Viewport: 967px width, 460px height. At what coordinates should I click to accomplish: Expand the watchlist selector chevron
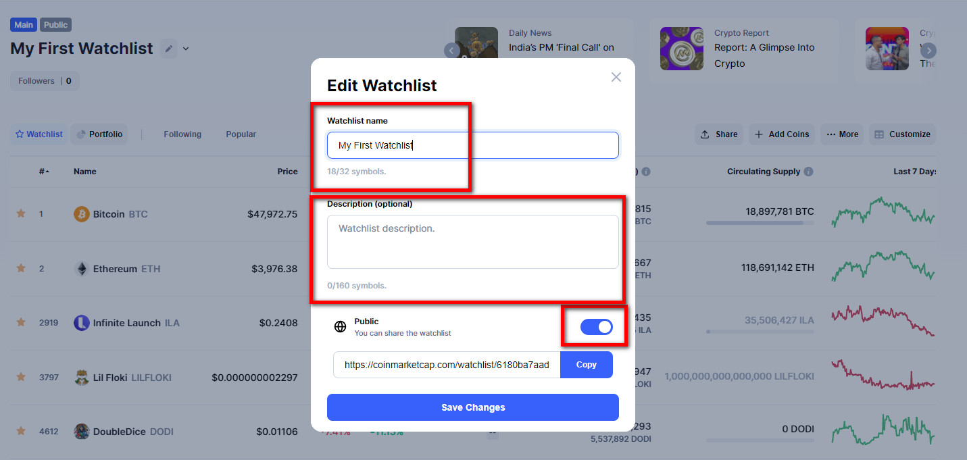(x=186, y=49)
